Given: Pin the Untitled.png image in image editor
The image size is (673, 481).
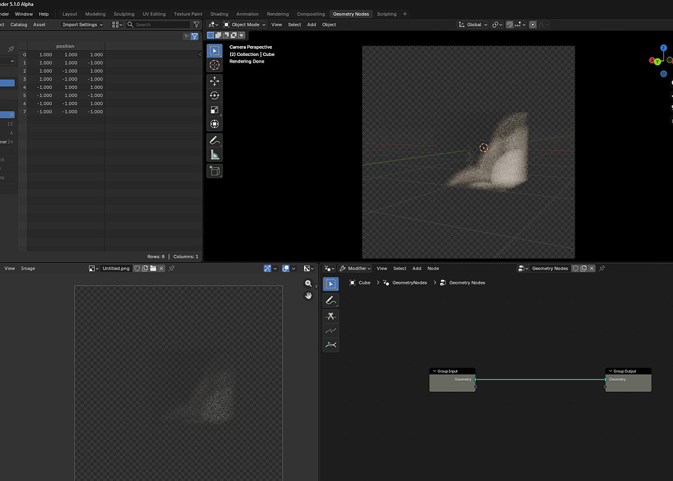Looking at the screenshot, I should [x=172, y=268].
